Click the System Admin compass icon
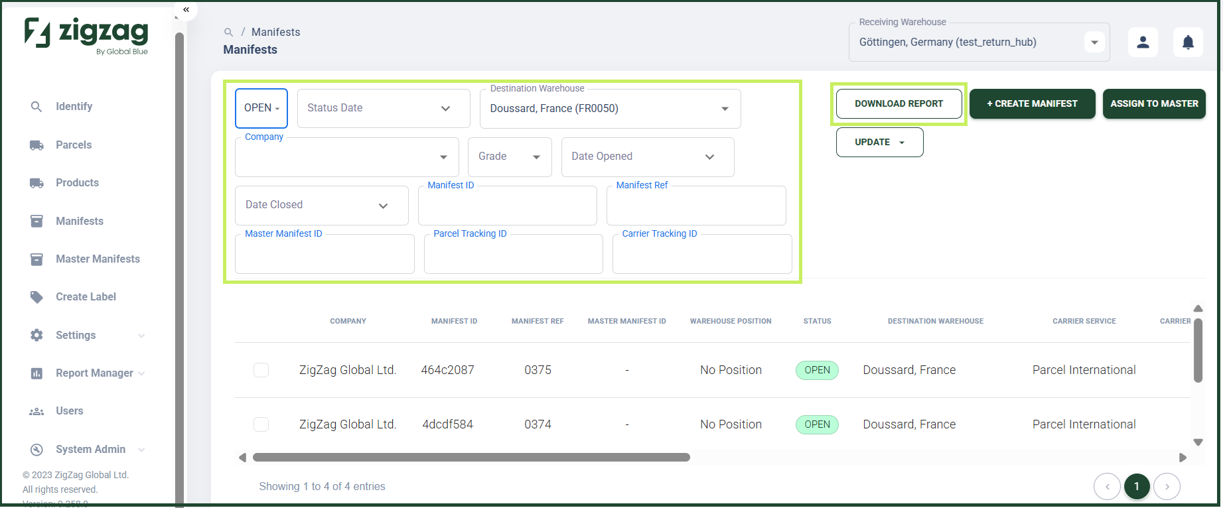The width and height of the screenshot is (1223, 508). pyautogui.click(x=36, y=450)
